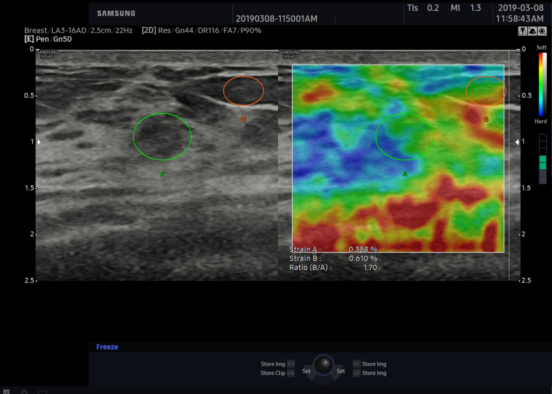Click the left focus marker arrow at depth 1
The height and width of the screenshot is (394, 552).
(x=39, y=142)
